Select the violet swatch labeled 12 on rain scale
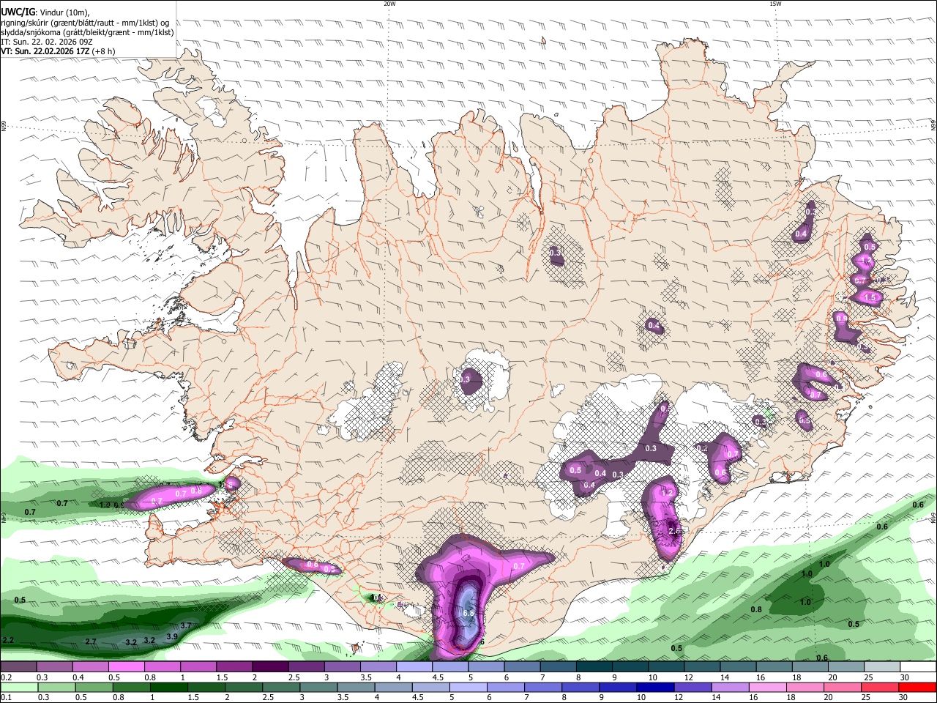 (693, 687)
